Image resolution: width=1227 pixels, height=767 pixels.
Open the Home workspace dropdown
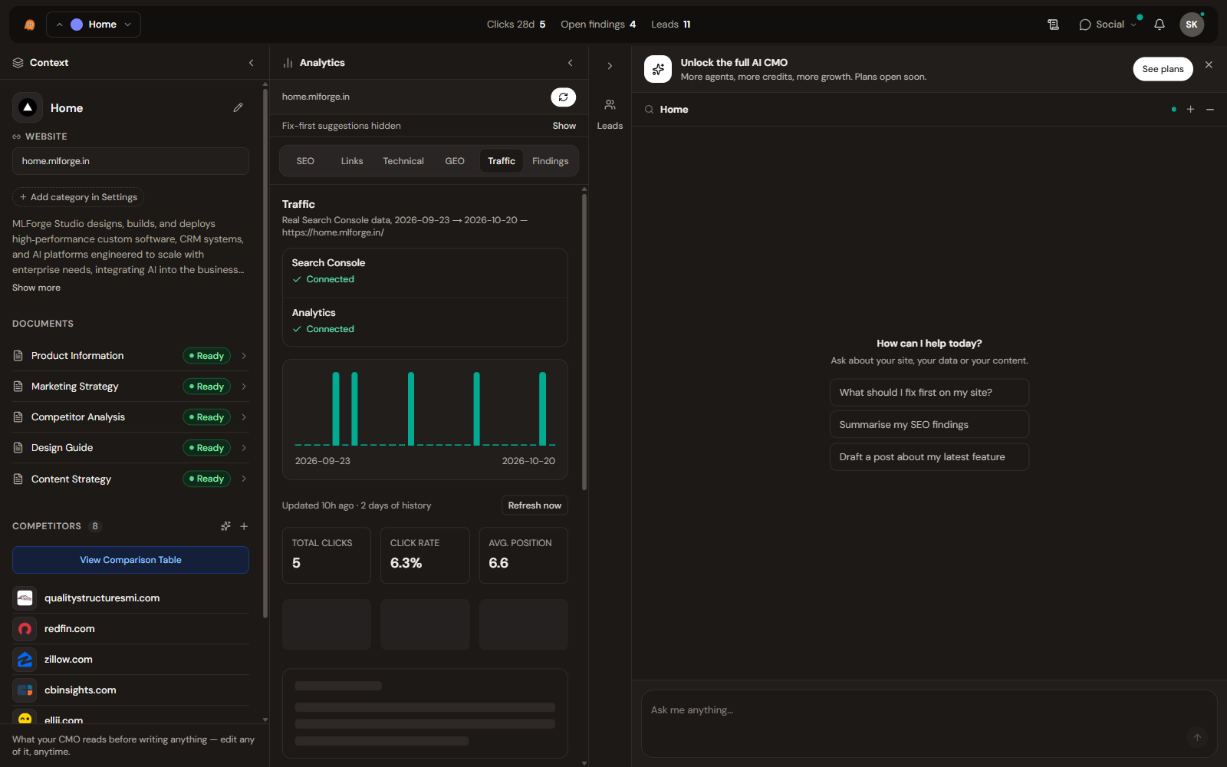[x=94, y=25]
